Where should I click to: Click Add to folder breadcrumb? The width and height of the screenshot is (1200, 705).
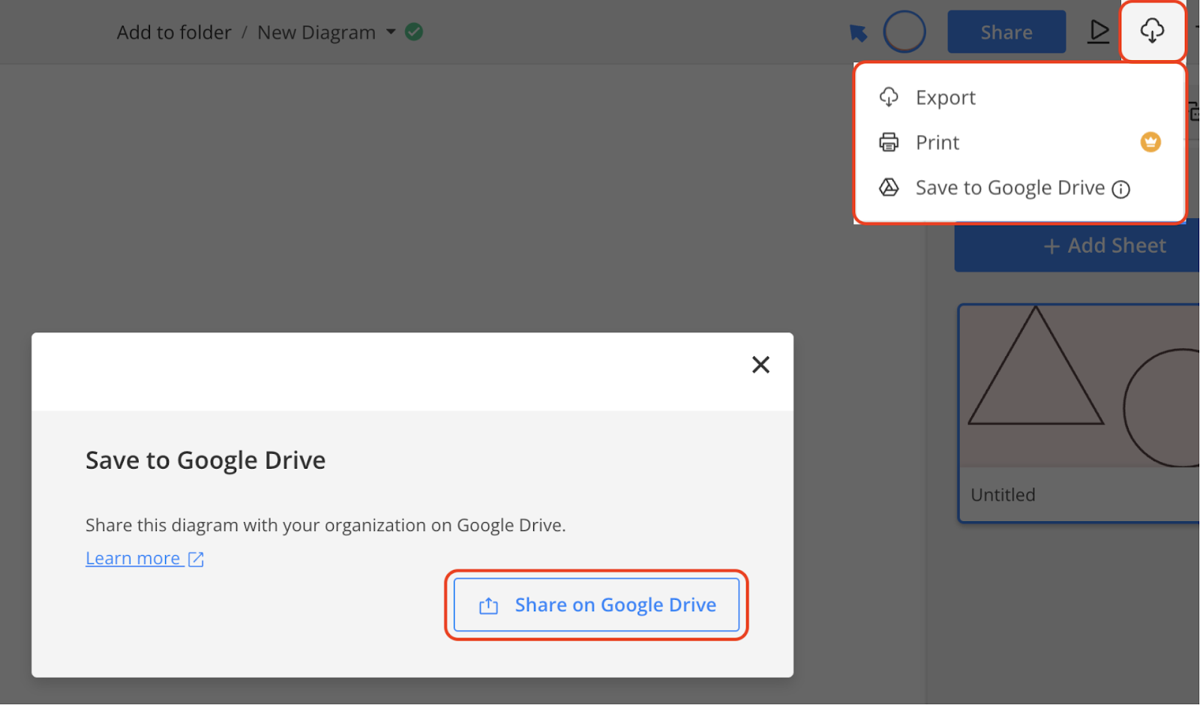(174, 32)
